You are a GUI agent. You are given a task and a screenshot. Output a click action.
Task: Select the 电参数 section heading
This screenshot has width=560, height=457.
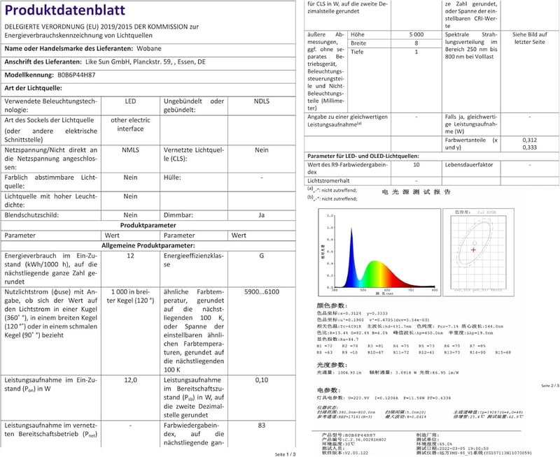tap(328, 391)
